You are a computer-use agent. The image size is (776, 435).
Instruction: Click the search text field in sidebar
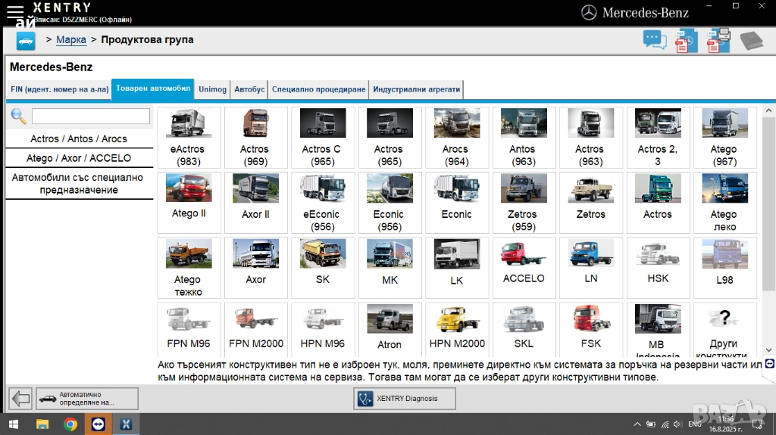pyautogui.click(x=90, y=117)
